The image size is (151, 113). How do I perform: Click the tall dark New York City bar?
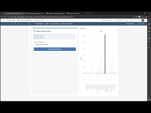[105, 54]
